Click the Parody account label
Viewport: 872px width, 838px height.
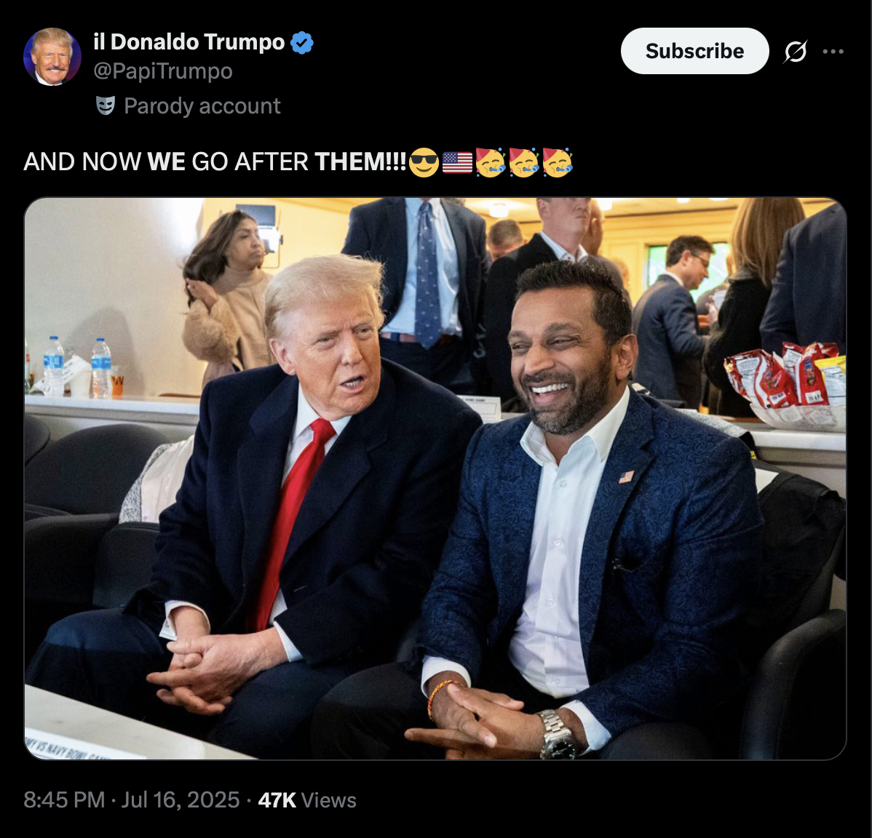tap(202, 105)
